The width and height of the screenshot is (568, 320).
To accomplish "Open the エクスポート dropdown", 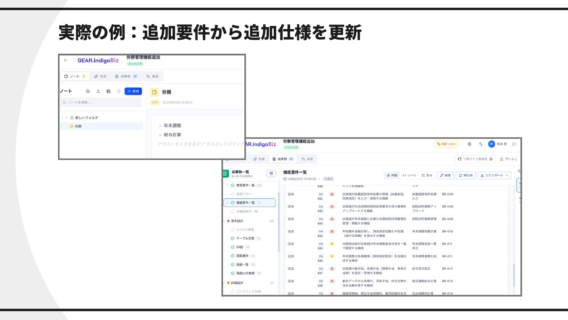I will click(x=494, y=175).
